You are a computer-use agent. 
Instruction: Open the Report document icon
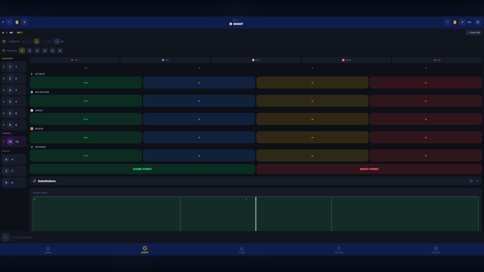pyautogui.click(x=436, y=248)
